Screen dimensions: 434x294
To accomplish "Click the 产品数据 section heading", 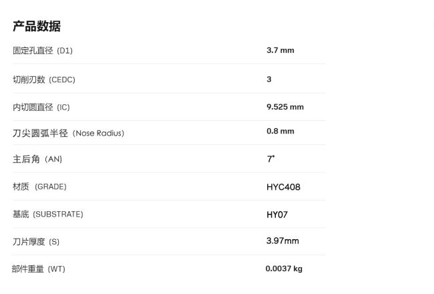I will 37,26.
